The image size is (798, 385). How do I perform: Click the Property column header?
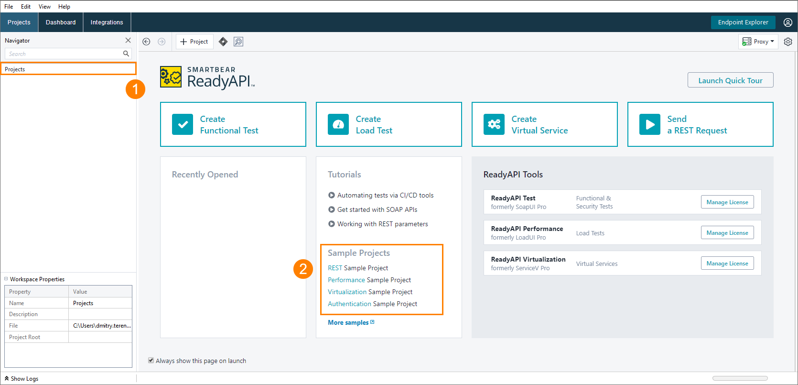[x=37, y=292]
